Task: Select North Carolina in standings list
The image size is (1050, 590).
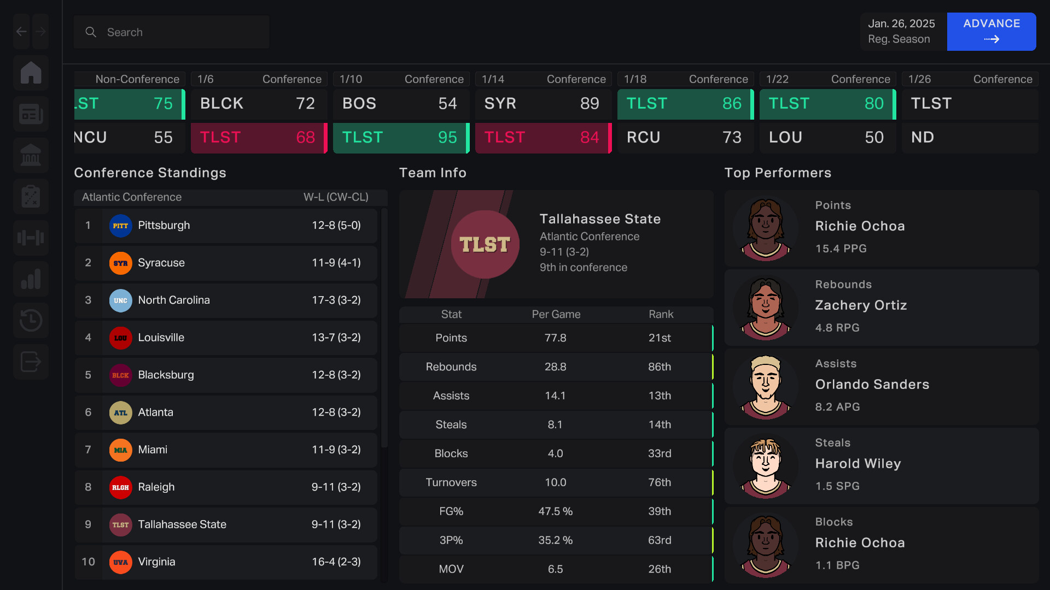Action: pyautogui.click(x=226, y=300)
